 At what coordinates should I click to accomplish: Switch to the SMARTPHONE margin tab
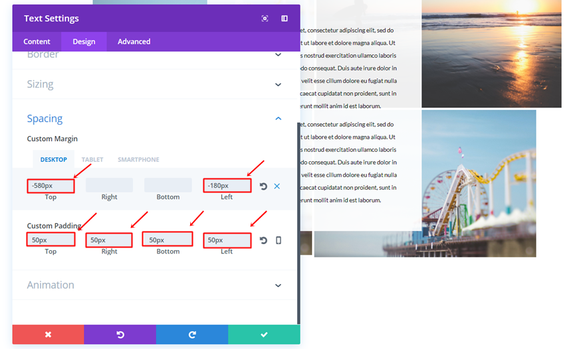pyautogui.click(x=138, y=159)
